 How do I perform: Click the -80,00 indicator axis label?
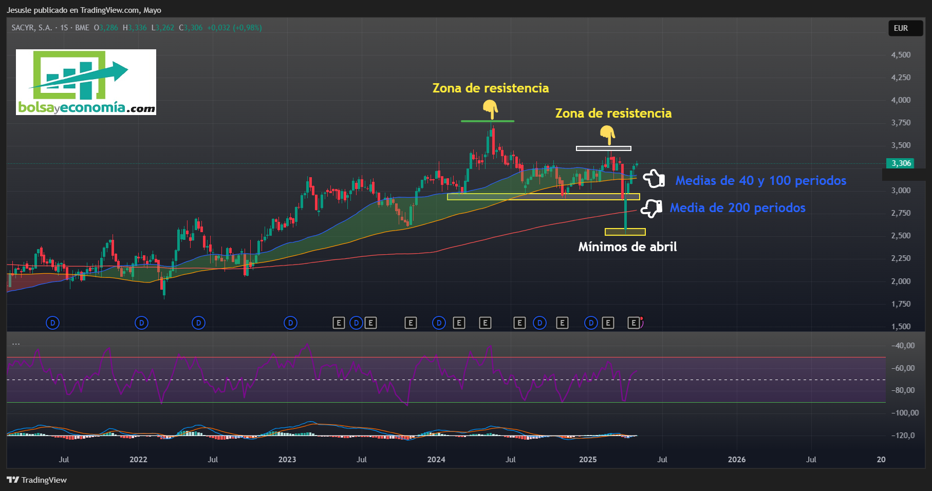903,390
